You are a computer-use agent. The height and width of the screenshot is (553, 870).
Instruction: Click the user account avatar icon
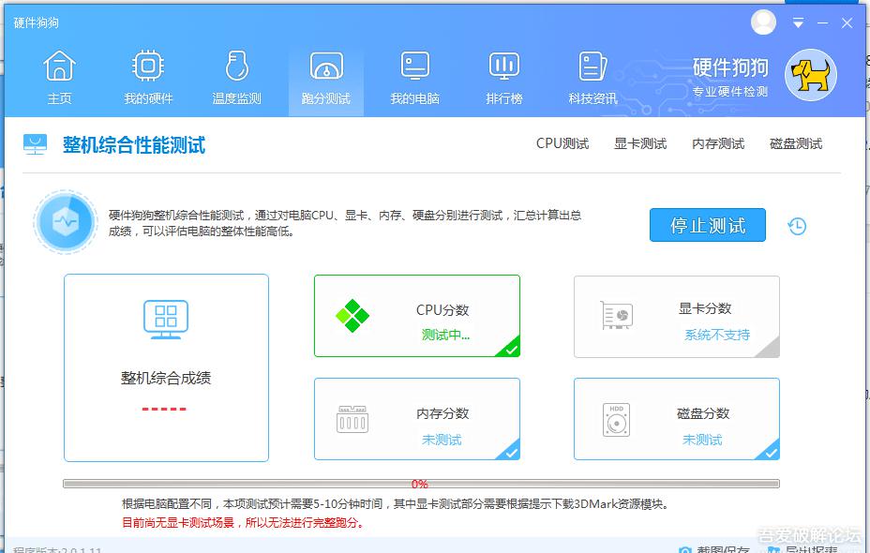click(x=763, y=22)
